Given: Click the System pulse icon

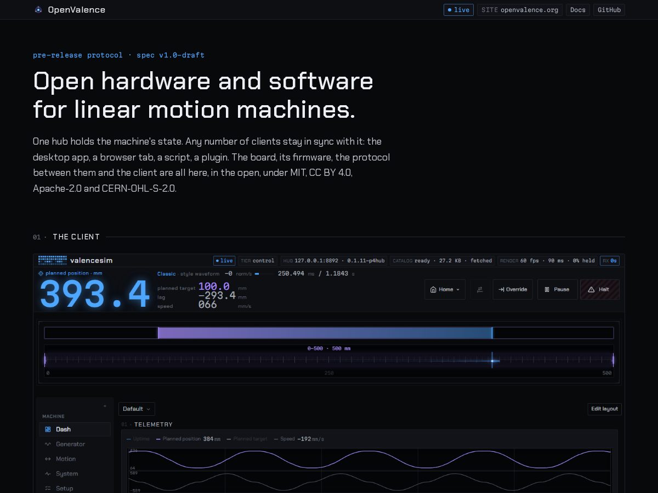Looking at the screenshot, I should click(x=48, y=474).
